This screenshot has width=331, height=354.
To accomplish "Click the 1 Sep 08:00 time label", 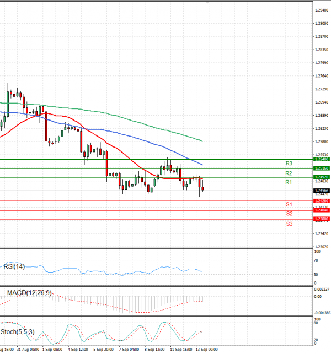I will pyautogui.click(x=52, y=350).
